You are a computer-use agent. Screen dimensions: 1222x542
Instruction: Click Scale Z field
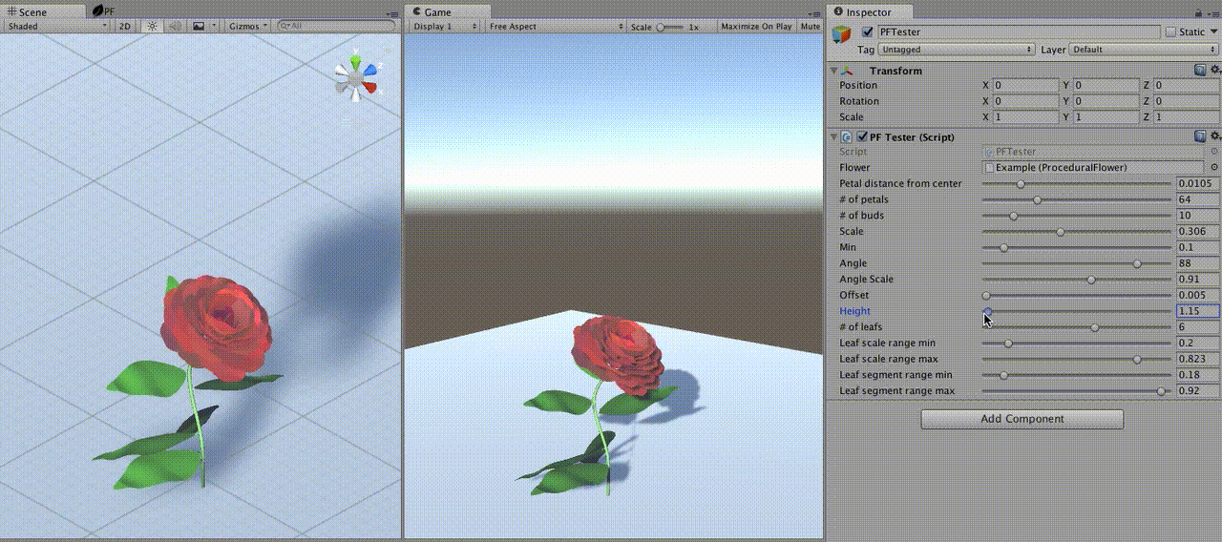(x=1187, y=117)
